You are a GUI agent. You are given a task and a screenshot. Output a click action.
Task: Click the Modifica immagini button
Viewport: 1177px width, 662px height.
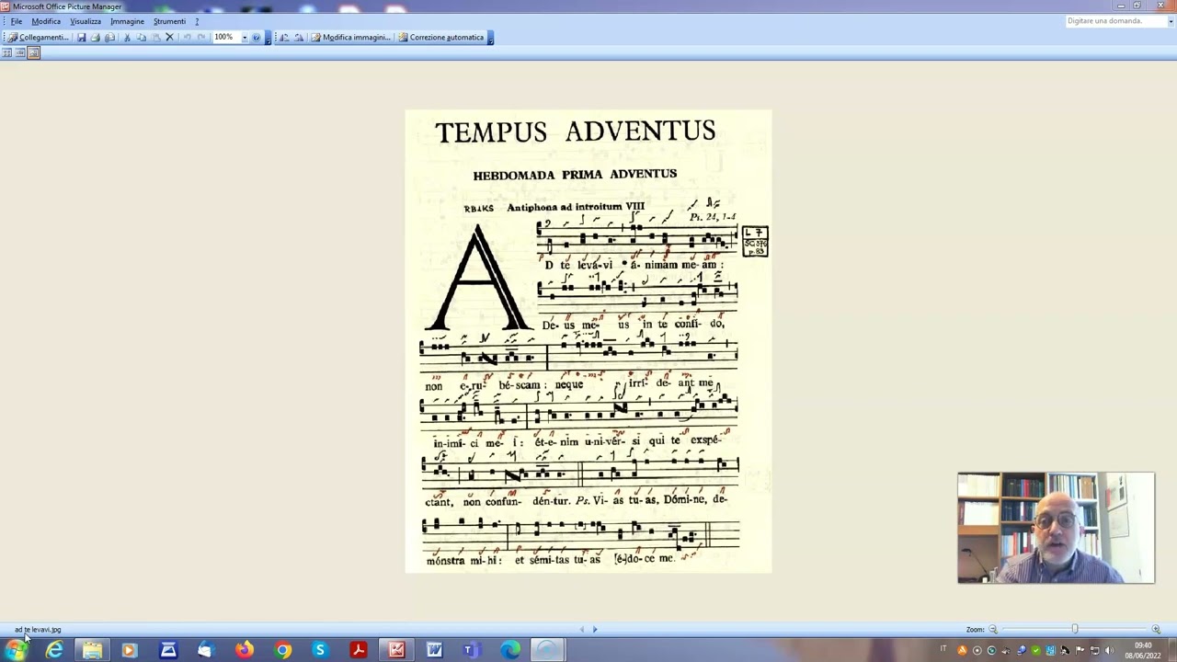pyautogui.click(x=351, y=38)
